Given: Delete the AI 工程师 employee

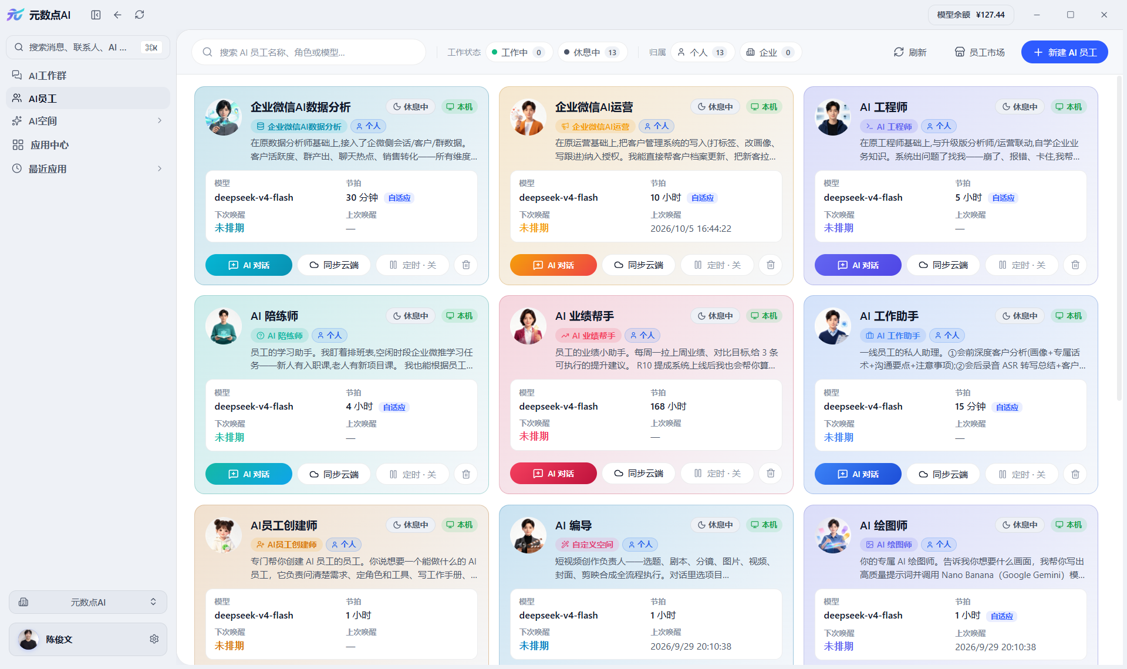Looking at the screenshot, I should [x=1075, y=265].
